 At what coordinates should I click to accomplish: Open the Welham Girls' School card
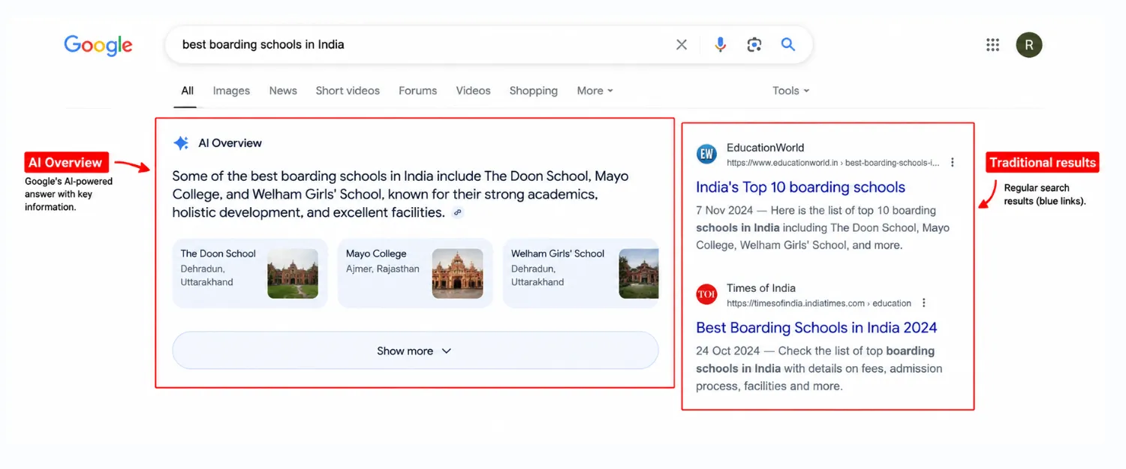pyautogui.click(x=580, y=273)
